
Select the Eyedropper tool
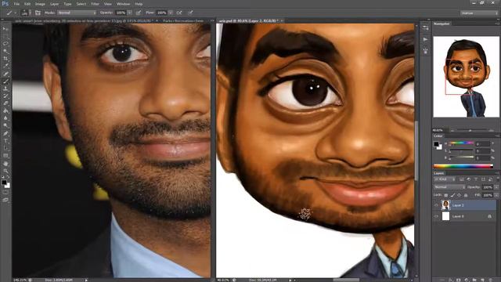[x=5, y=66]
